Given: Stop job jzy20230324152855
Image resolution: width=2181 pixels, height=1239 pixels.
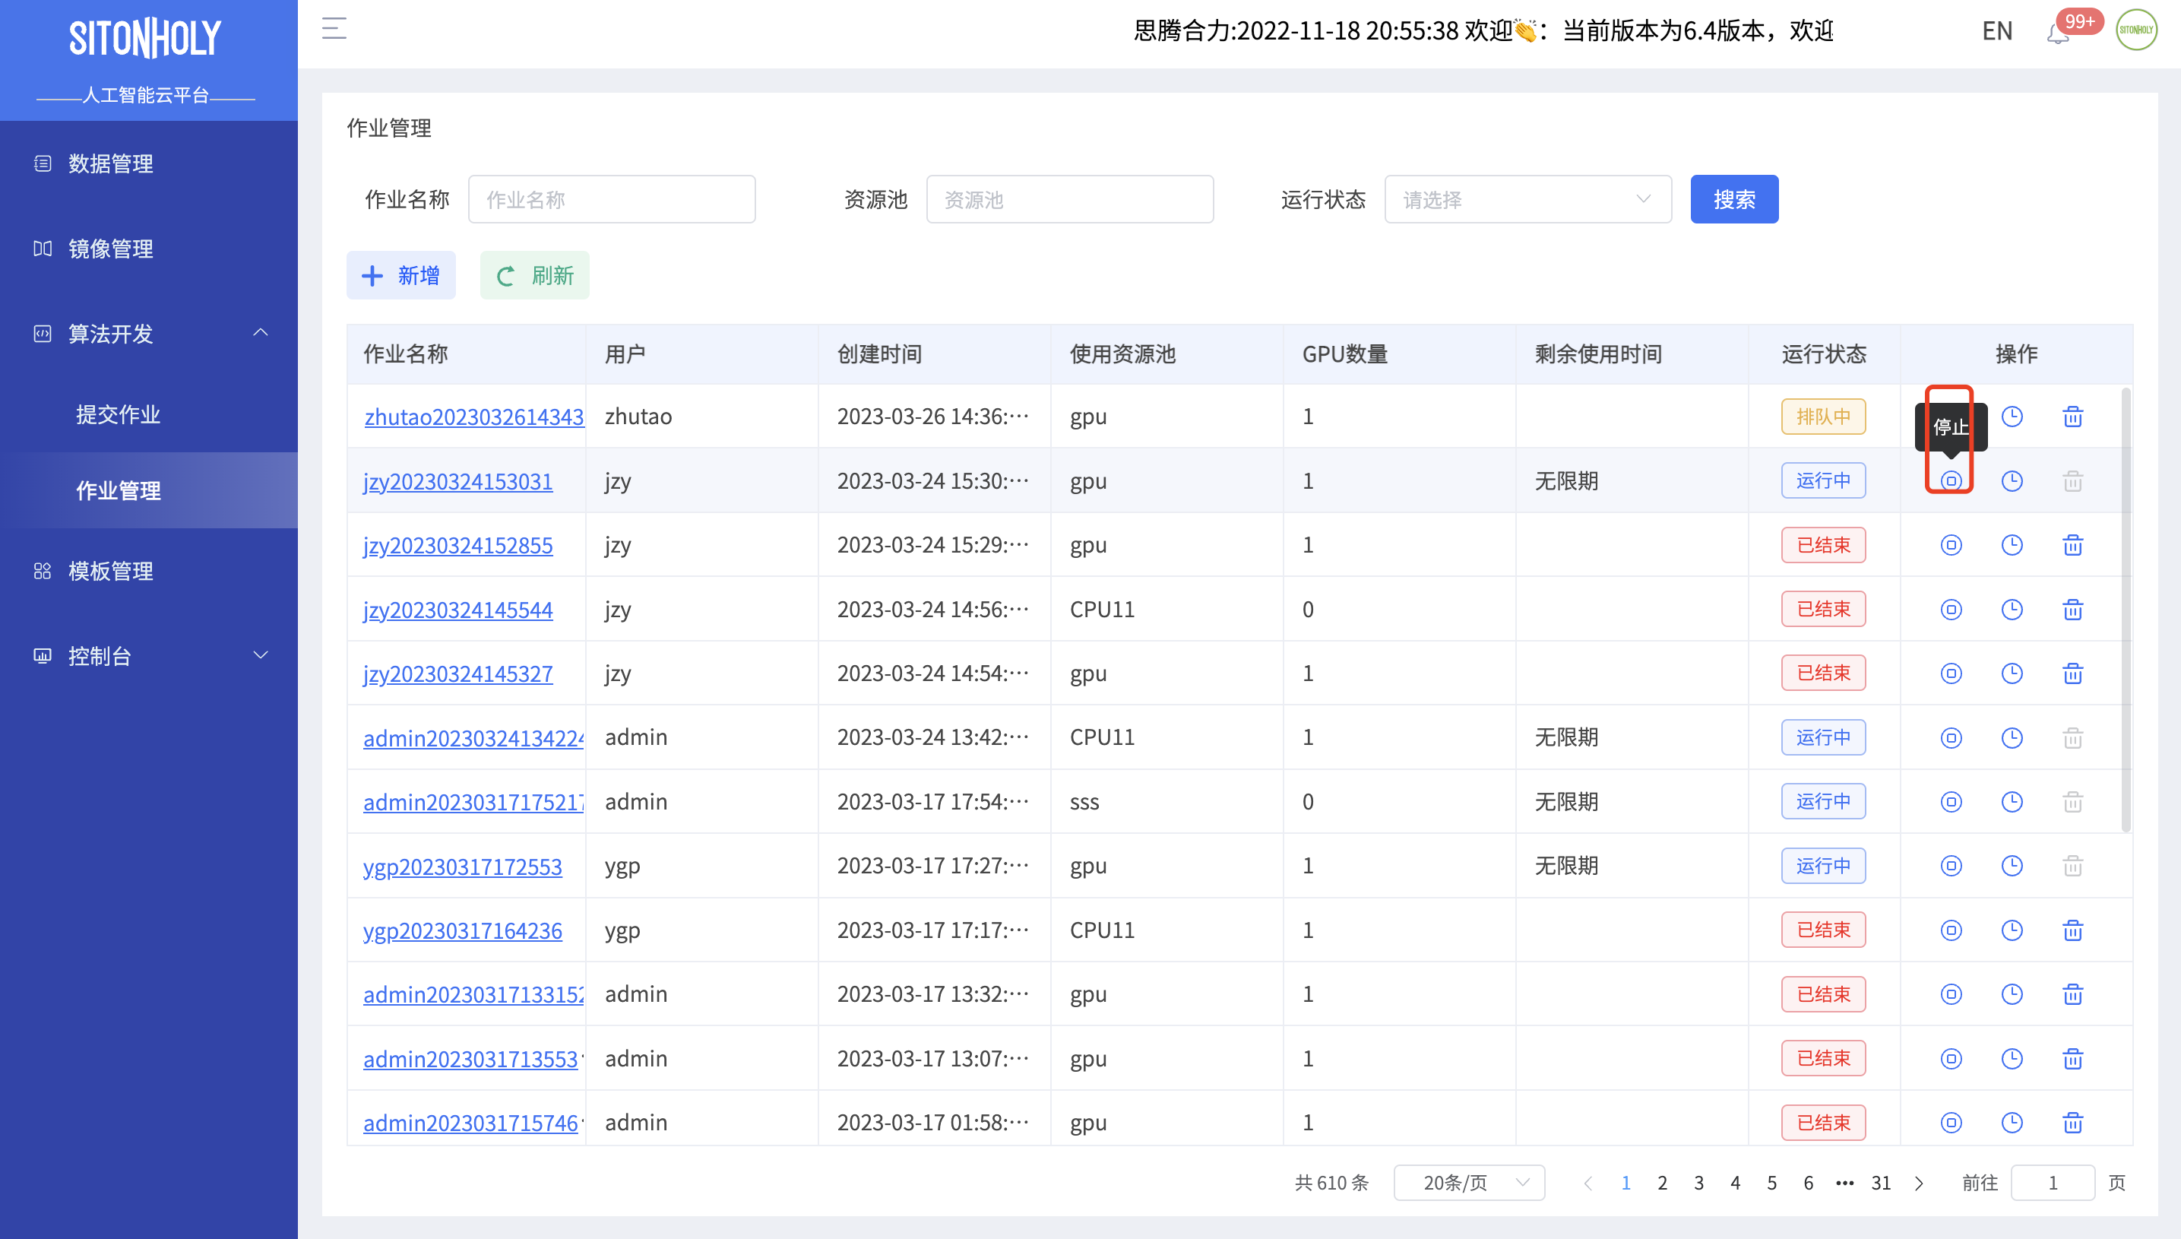Looking at the screenshot, I should coord(1951,544).
